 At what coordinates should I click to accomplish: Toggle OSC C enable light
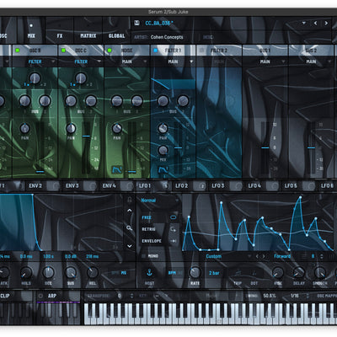coord(63,51)
